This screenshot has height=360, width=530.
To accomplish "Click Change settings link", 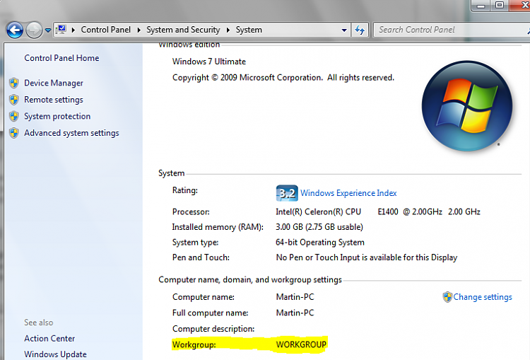I will 483,297.
